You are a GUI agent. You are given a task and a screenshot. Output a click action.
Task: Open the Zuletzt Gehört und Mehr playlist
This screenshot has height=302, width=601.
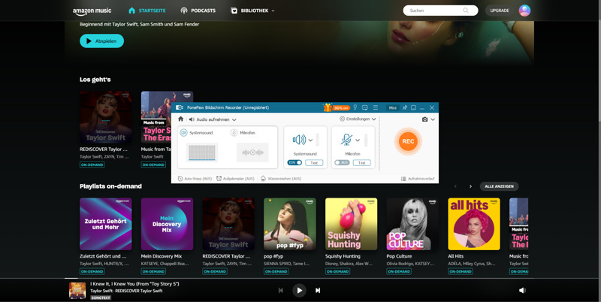click(105, 224)
